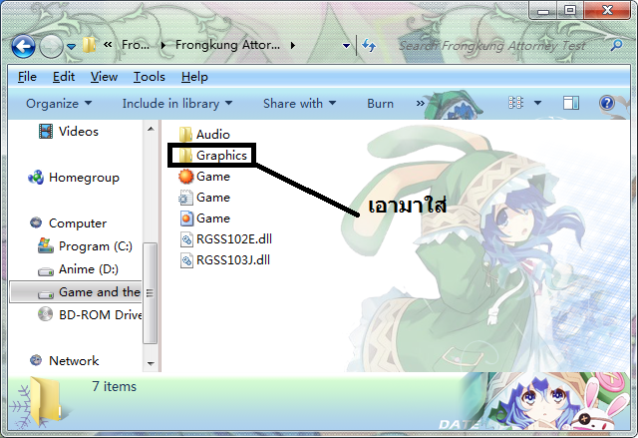Viewport: 638px width, 438px height.
Task: Open the address bar history dropdown
Action: click(346, 46)
